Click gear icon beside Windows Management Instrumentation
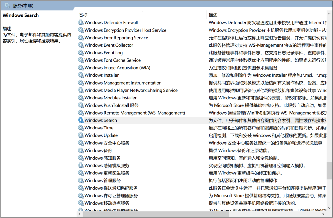Image resolution: width=333 pixels, height=218 pixels. tap(81, 83)
